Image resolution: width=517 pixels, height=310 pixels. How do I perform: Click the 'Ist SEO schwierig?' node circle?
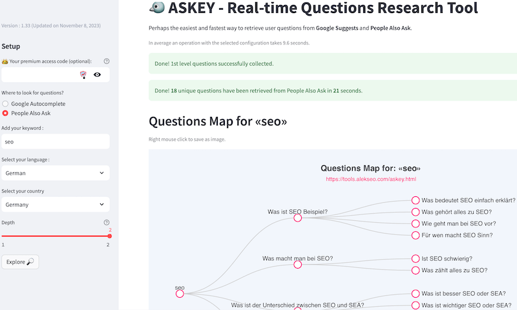(x=416, y=259)
